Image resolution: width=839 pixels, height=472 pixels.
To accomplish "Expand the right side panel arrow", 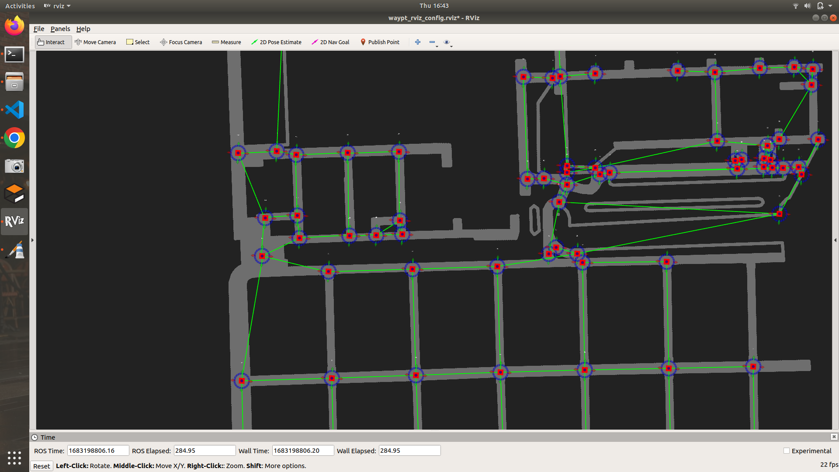I will [835, 240].
